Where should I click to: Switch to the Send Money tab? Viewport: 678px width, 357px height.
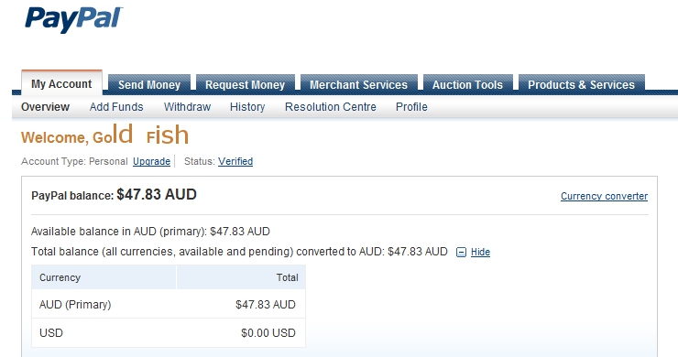tap(149, 85)
